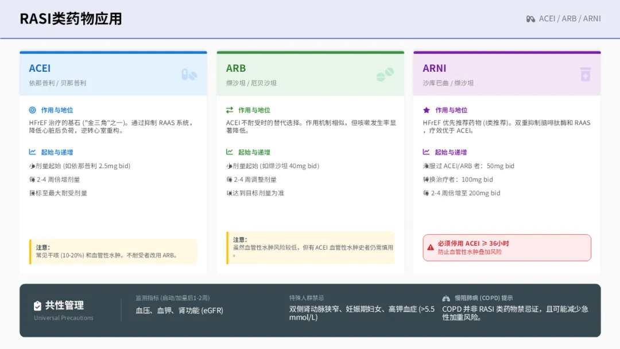Click the star icon in the ARNI card
620x349 pixels.
click(426, 110)
